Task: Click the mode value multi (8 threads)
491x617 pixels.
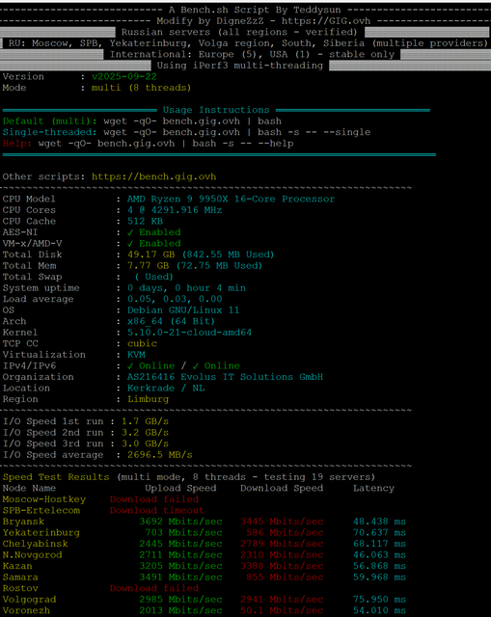Action: tap(141, 88)
